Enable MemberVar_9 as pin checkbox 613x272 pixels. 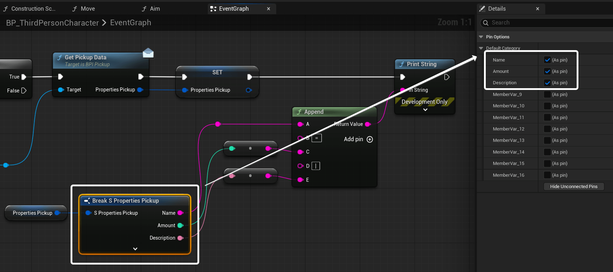pyautogui.click(x=547, y=95)
